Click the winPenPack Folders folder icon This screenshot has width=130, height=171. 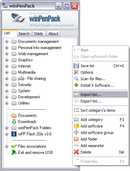click(x=14, y=128)
